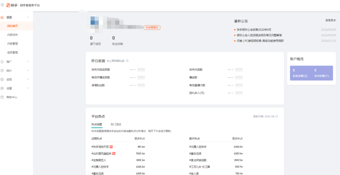
Task: Click the 创作者服务平台 title text
Action: (30, 5)
